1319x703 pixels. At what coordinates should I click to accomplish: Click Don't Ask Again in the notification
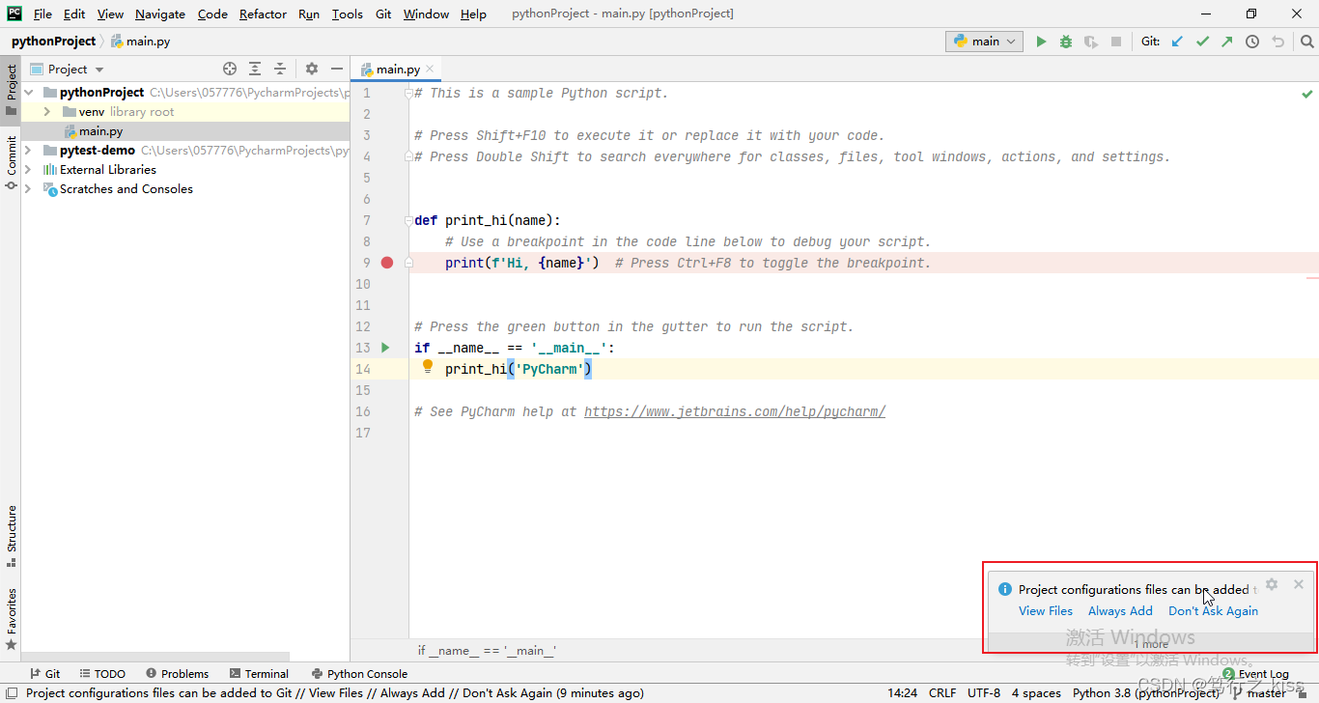click(1213, 610)
